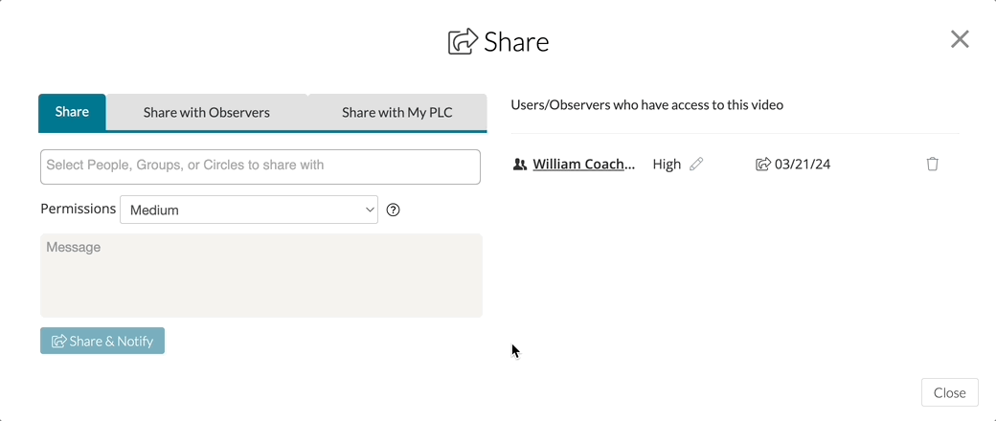The image size is (996, 421).
Task: Switch to the Share with Observers tab
Action: tap(207, 113)
